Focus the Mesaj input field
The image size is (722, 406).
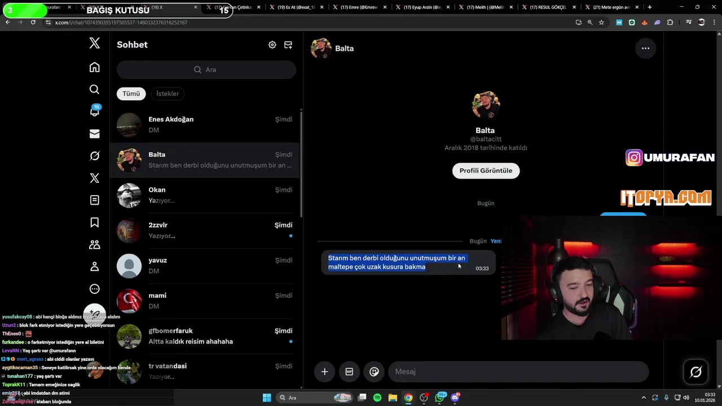point(518,372)
